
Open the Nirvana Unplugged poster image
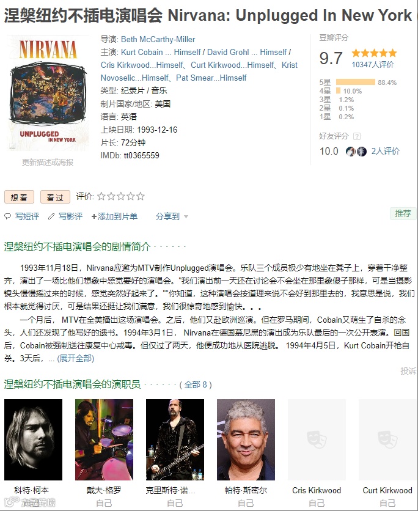pyautogui.click(x=48, y=93)
